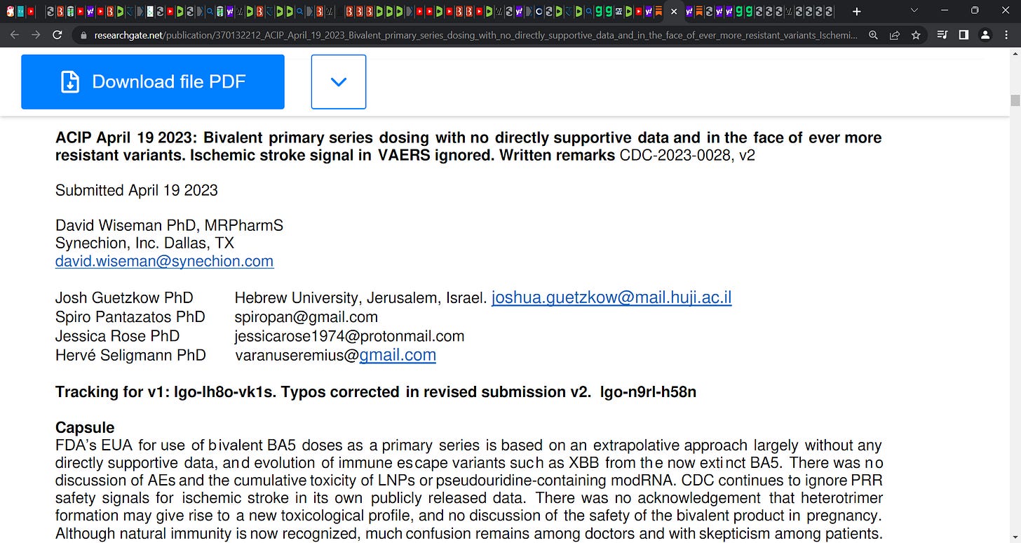Viewport: 1021px width, 543px height.
Task: Click the name 'Jessica Rose PhD'
Action: [x=118, y=336]
